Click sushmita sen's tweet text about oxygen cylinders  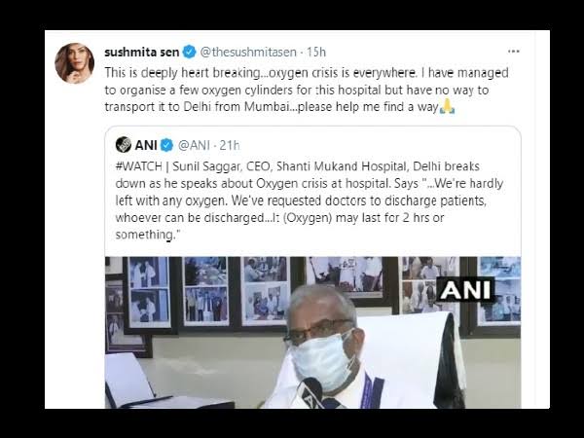point(307,90)
